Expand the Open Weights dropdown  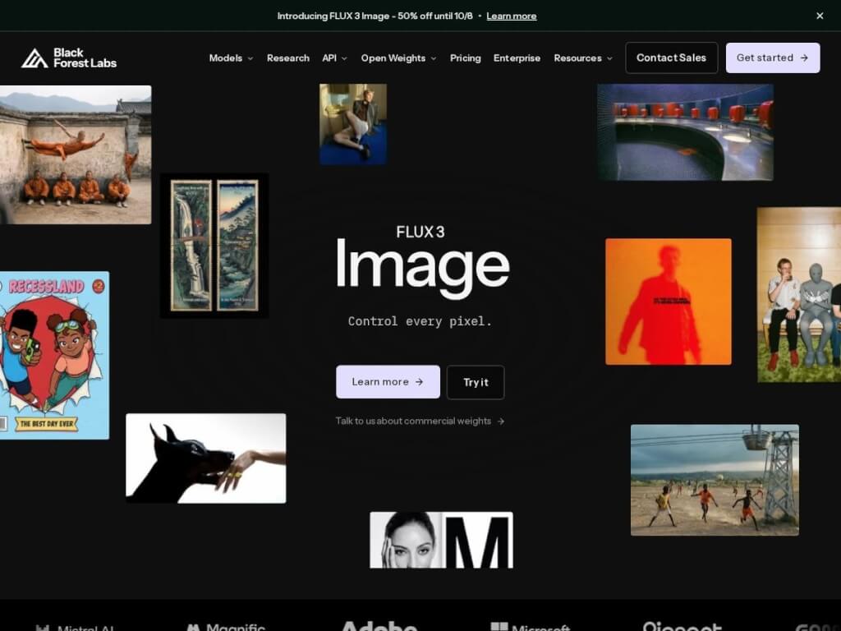(398, 58)
